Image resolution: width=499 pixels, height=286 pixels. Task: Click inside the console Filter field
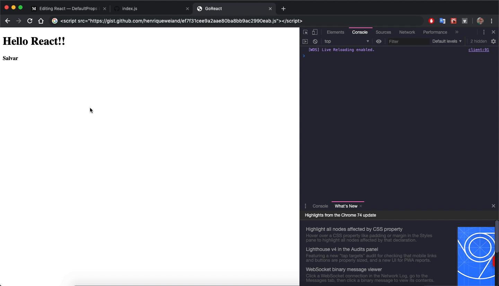click(x=408, y=41)
